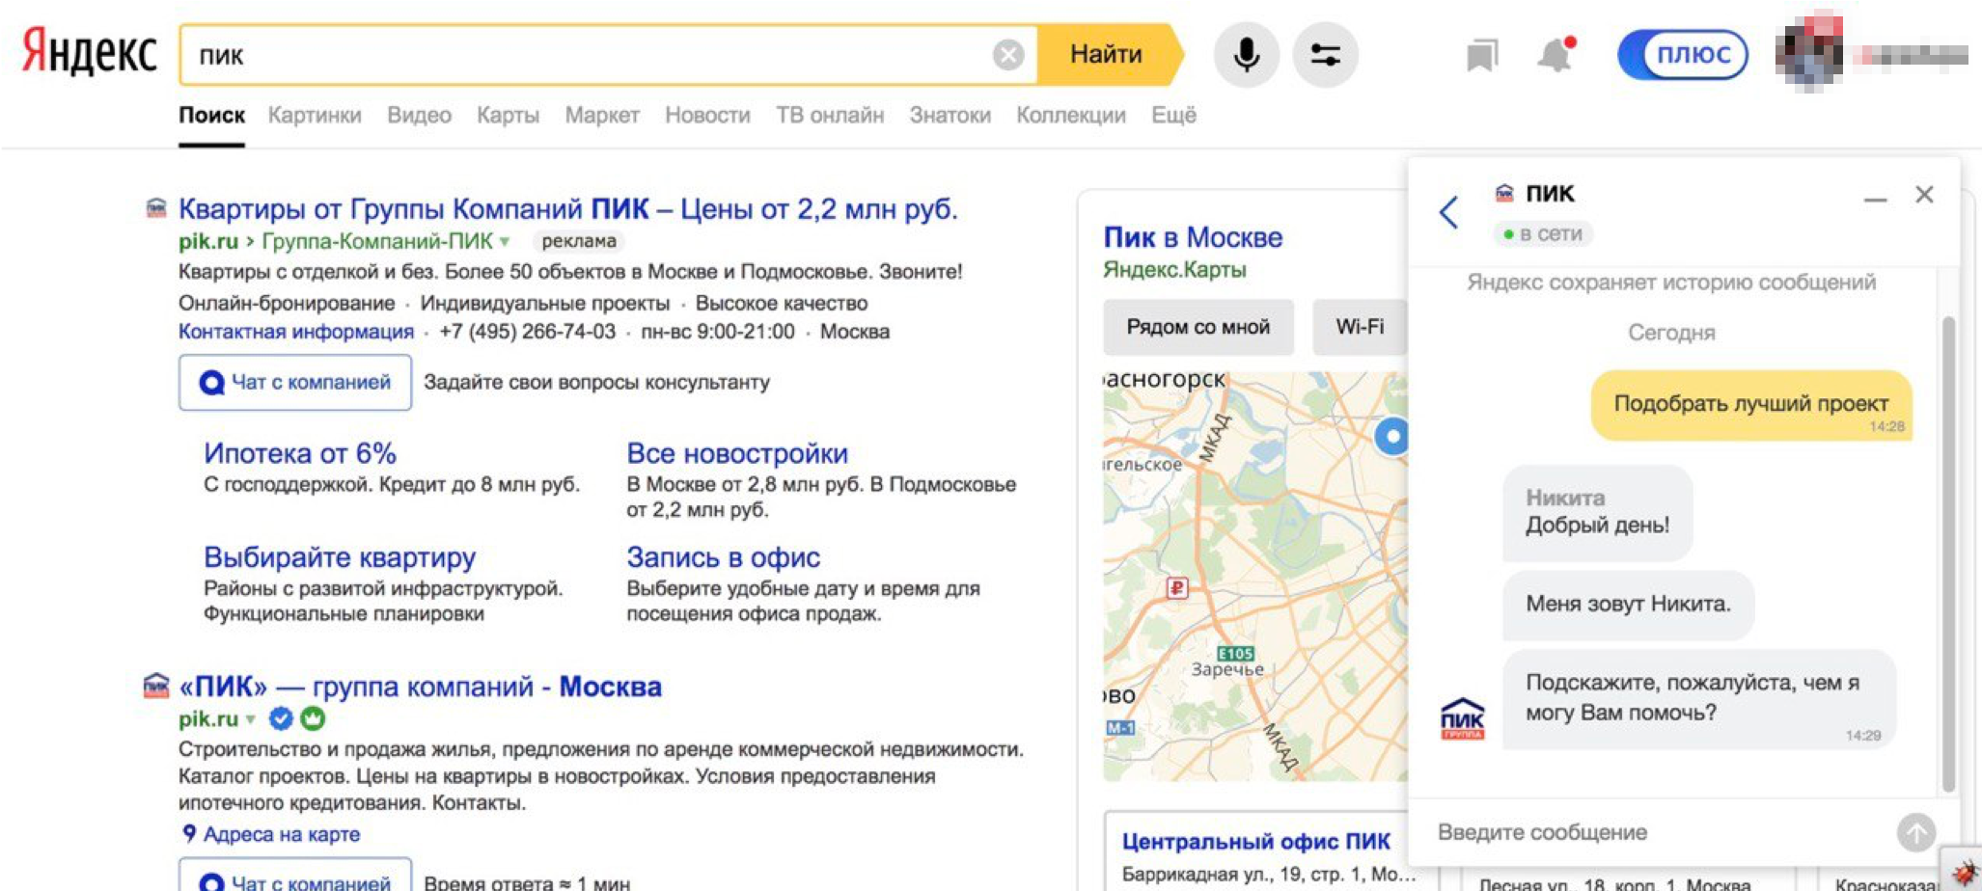Click back arrow in PIK chat panel
Viewport: 1982px width, 891px height.
(1448, 212)
